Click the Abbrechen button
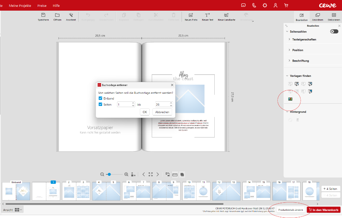 162,112
